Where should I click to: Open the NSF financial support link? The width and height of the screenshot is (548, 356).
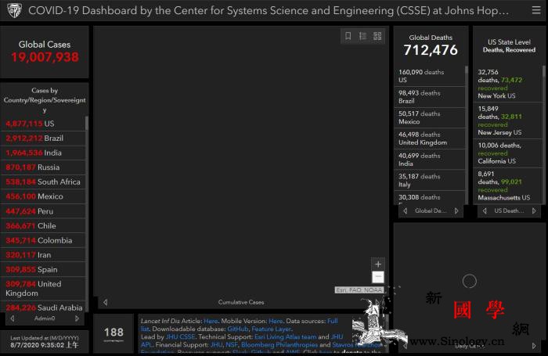pyautogui.click(x=232, y=345)
